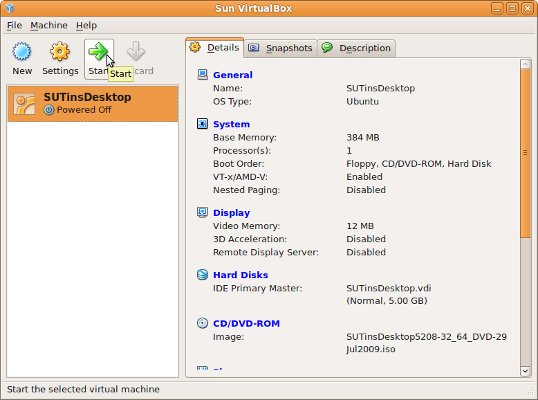The image size is (538, 400).
Task: Click the greyed-out Discard arrow icon
Action: tap(136, 51)
